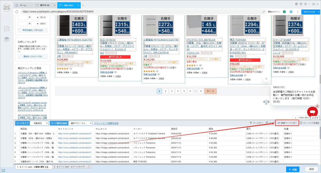Click the URL address field

coord(142,12)
